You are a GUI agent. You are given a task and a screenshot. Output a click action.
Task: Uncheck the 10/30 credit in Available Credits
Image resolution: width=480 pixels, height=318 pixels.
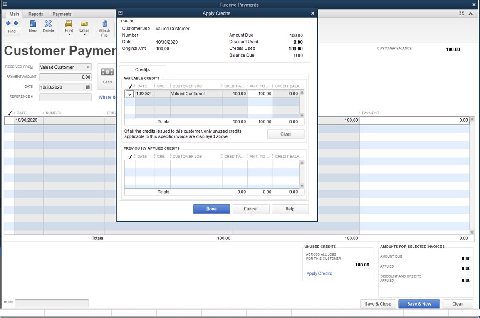pyautogui.click(x=130, y=94)
